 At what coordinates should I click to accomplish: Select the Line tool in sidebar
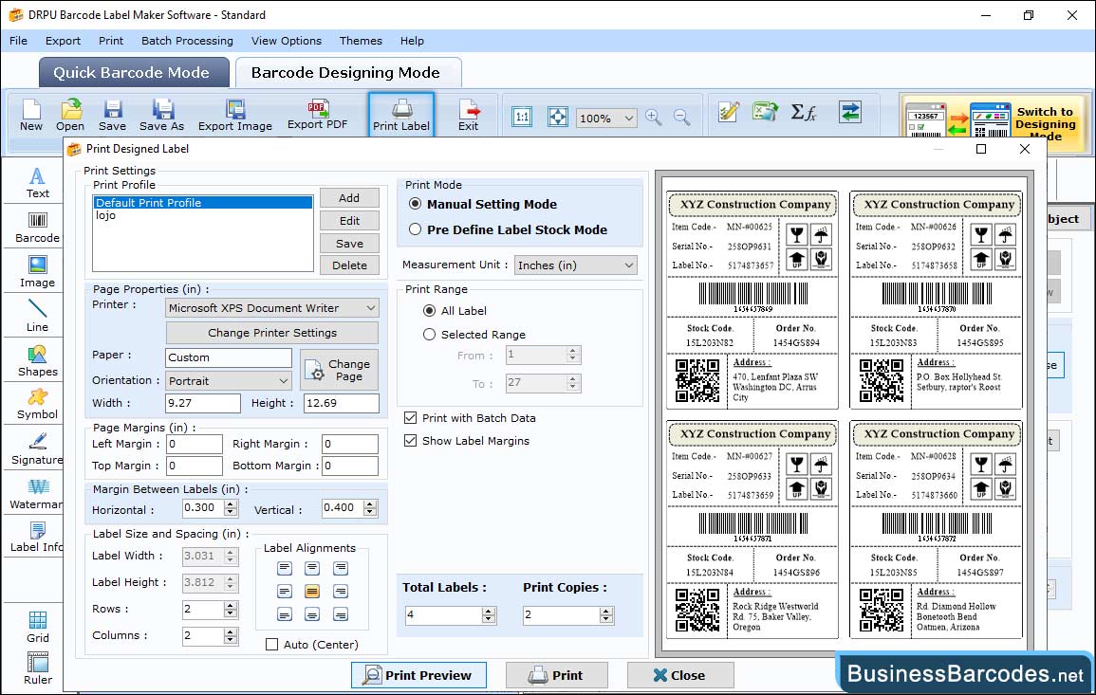click(38, 316)
